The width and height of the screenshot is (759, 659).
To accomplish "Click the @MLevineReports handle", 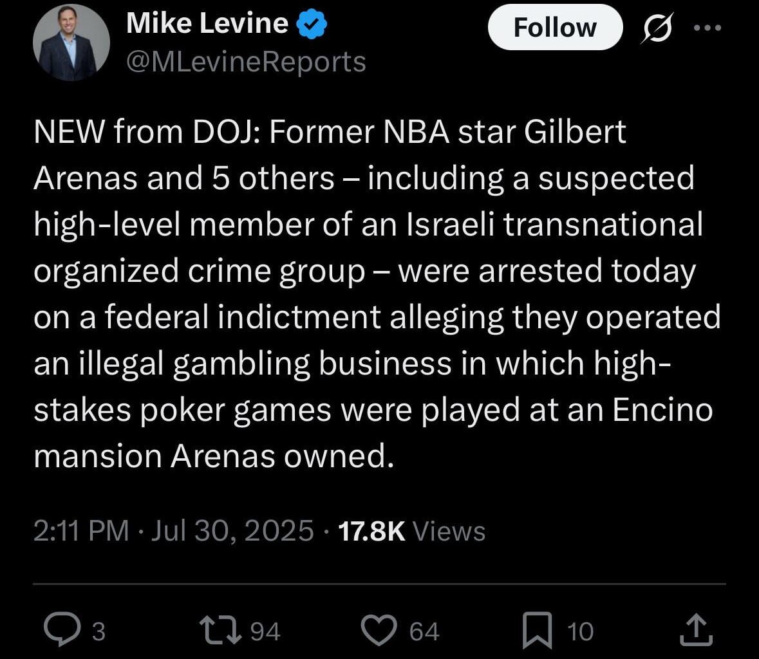I will coord(246,61).
